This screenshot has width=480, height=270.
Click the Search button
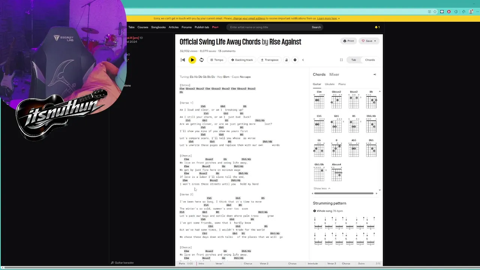(x=316, y=27)
